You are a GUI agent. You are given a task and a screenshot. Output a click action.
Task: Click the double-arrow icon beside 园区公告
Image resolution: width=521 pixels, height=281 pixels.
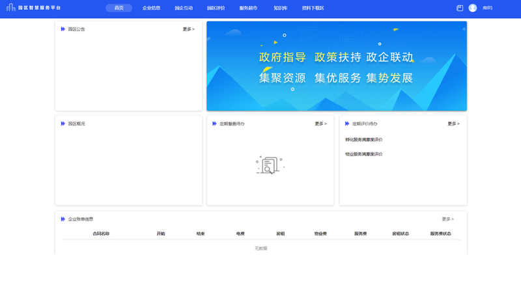pyautogui.click(x=63, y=29)
